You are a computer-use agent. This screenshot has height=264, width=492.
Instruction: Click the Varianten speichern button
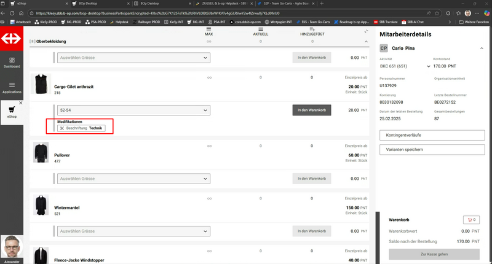[432, 149]
